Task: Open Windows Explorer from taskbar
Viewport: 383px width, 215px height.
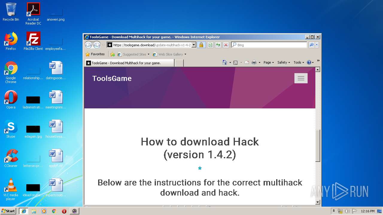Action: click(x=34, y=211)
